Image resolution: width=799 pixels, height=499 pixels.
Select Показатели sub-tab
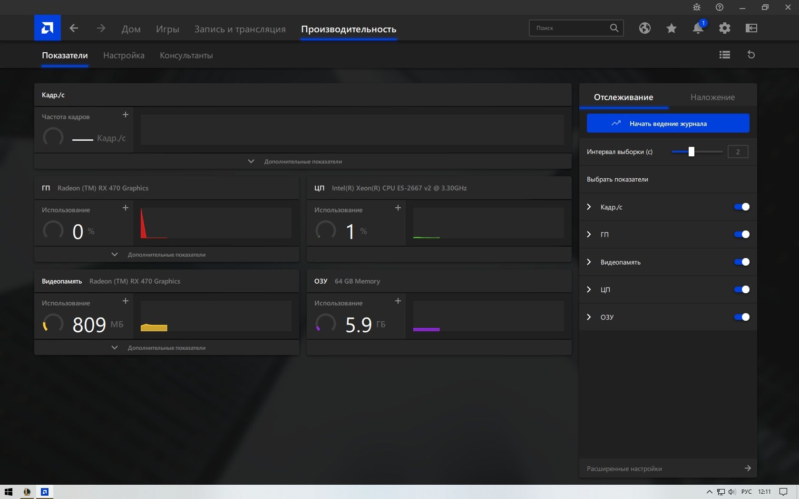pyautogui.click(x=65, y=55)
